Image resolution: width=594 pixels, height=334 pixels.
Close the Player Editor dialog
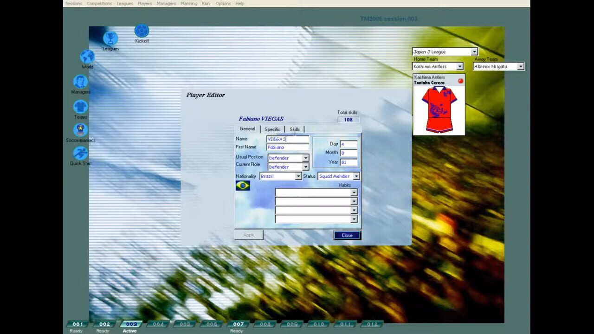point(347,235)
